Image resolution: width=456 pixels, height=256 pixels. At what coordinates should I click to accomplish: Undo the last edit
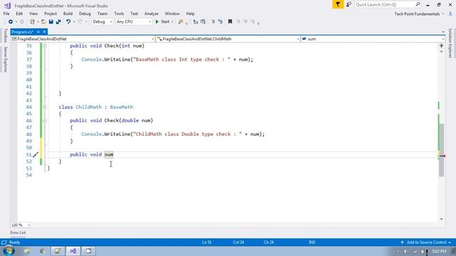[x=68, y=22]
